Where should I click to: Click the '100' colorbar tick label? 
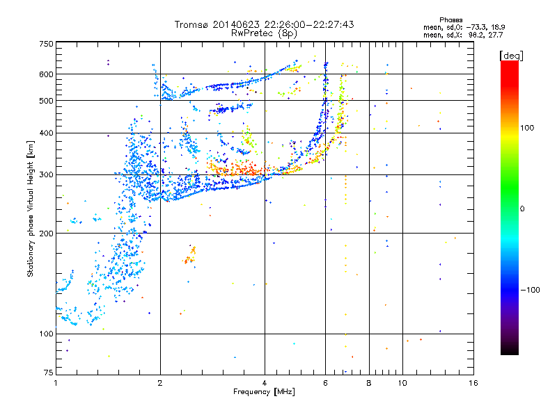click(x=527, y=128)
